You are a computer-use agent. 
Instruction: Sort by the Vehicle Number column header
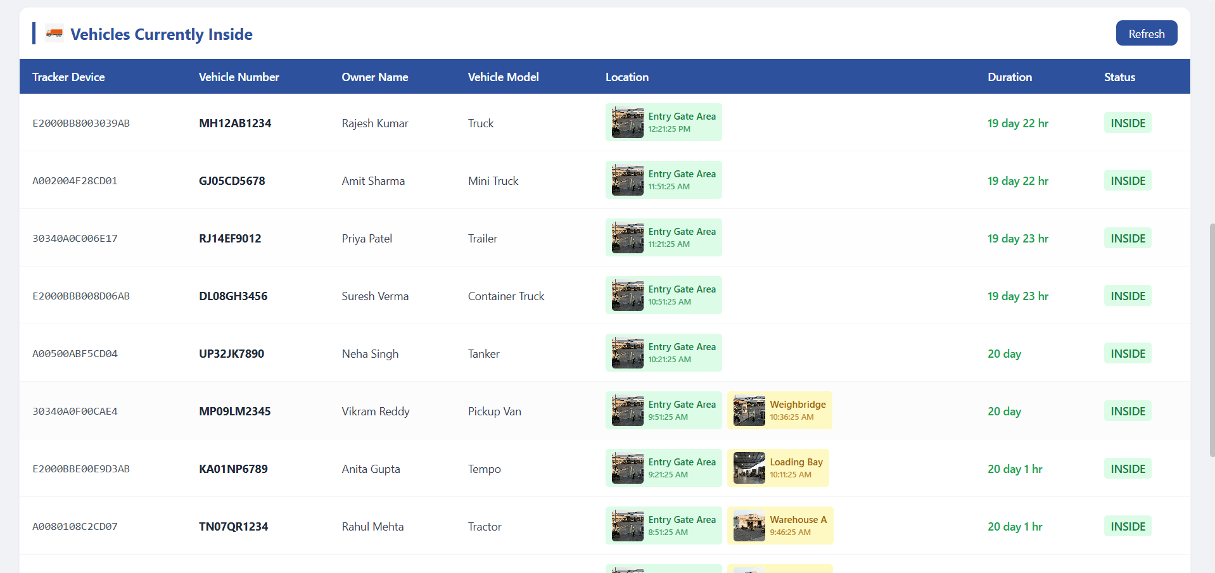coord(239,77)
